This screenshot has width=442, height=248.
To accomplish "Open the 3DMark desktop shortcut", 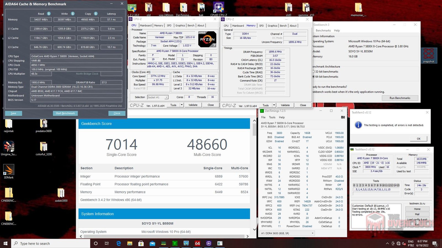I will pyautogui.click(x=9, y=171).
